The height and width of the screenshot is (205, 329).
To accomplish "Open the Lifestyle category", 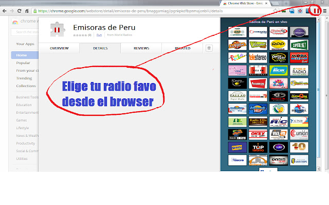I will 23,128.
